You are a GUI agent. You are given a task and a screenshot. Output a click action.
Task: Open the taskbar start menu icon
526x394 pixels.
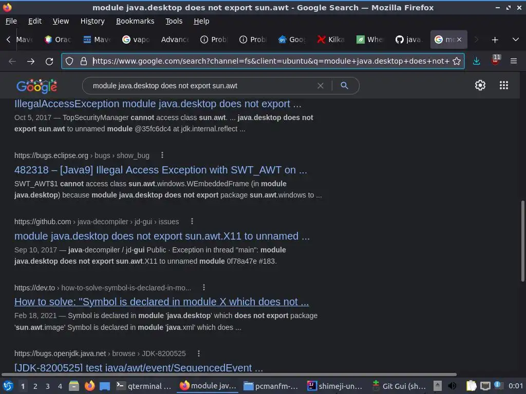(8, 386)
